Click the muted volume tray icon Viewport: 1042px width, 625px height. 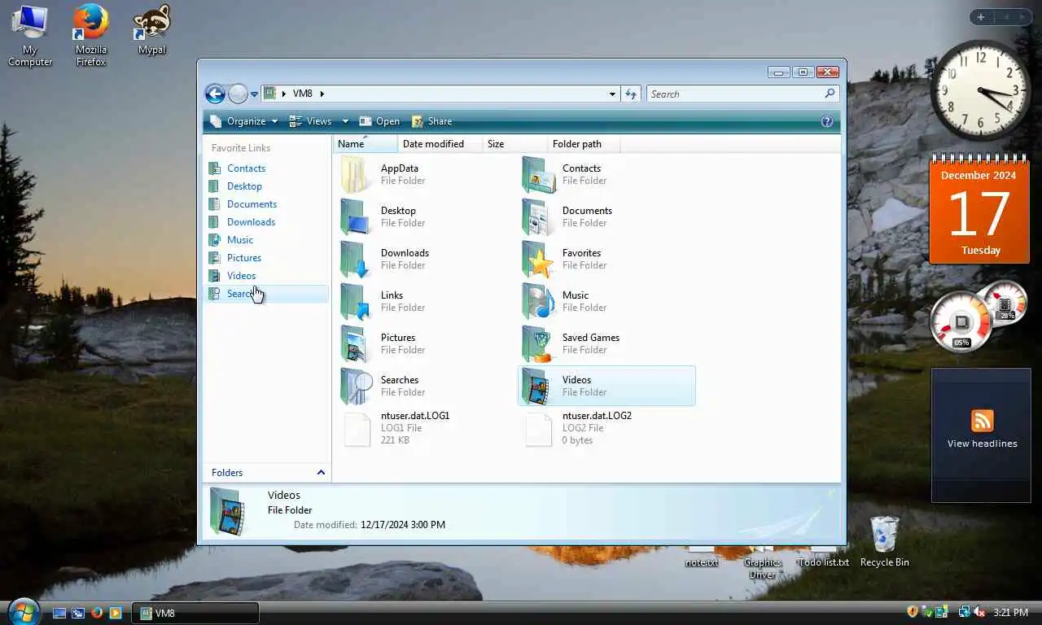(979, 612)
